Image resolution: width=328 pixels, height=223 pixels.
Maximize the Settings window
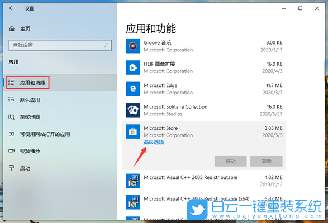[x=300, y=8]
